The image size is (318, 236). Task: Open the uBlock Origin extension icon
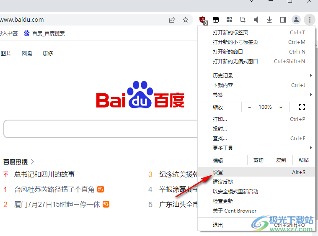pyautogui.click(x=203, y=20)
